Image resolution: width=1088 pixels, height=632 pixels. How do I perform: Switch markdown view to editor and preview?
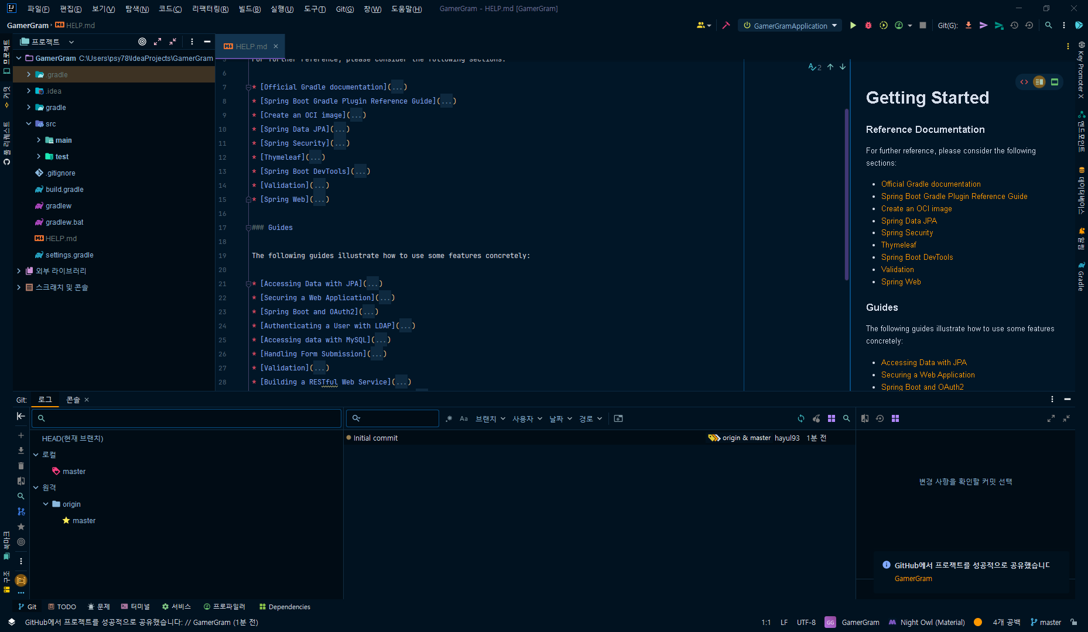click(1039, 82)
